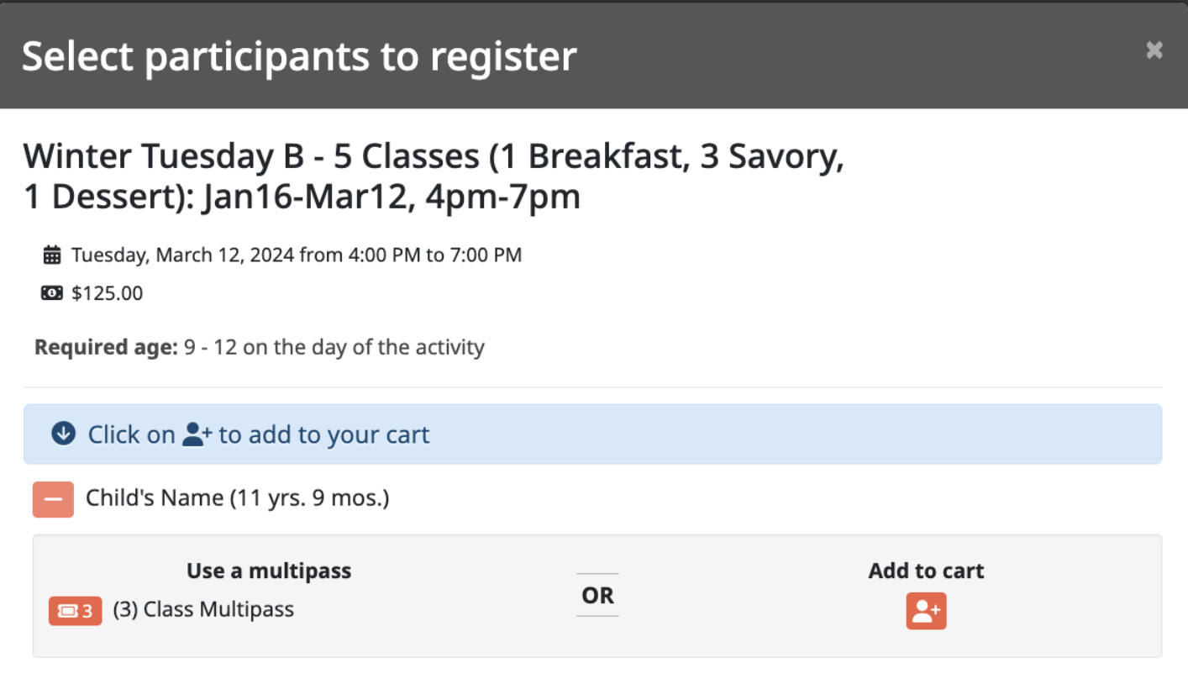Click the calendar icon beside the date
Image resolution: width=1188 pixels, height=684 pixels.
coord(52,255)
